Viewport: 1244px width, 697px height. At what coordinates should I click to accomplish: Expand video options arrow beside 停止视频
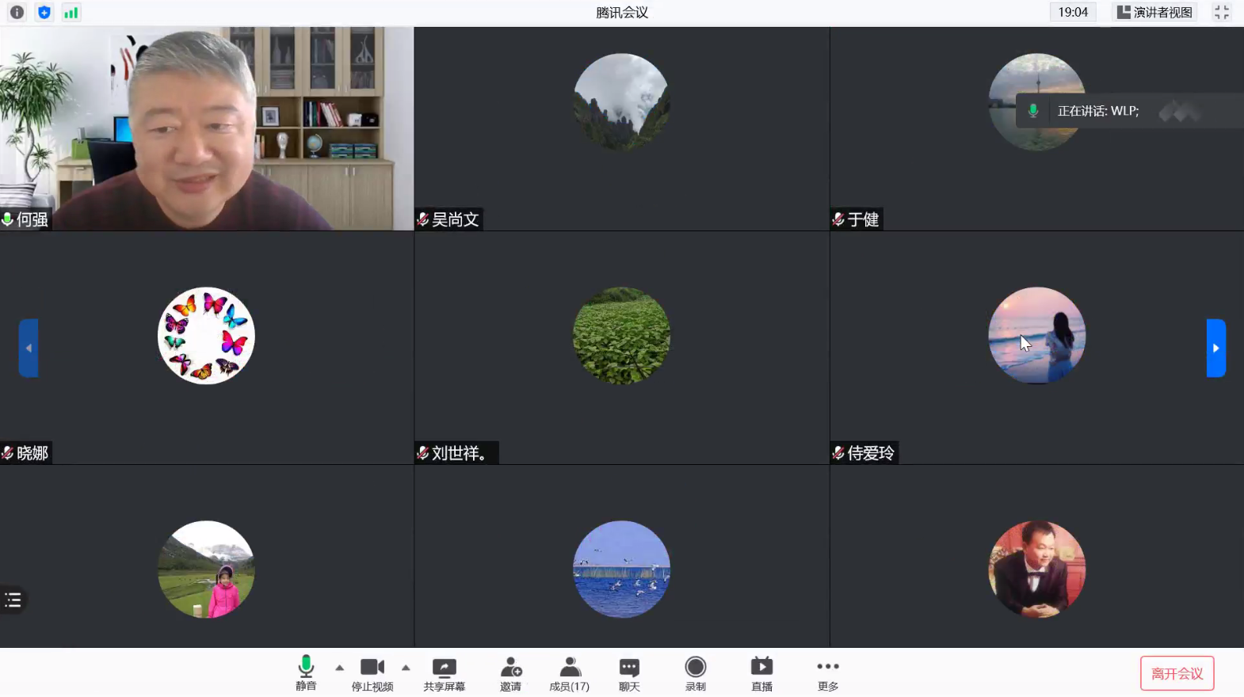406,668
